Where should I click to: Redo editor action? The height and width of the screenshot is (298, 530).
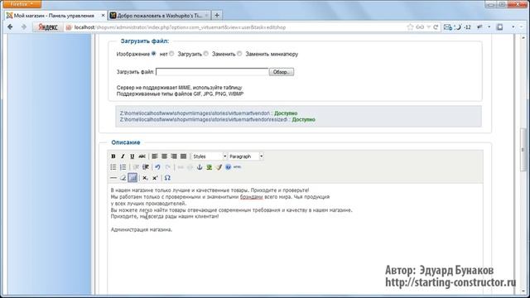pos(167,167)
